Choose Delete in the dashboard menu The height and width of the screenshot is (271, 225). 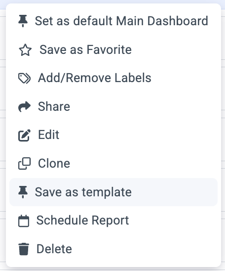pyautogui.click(x=113, y=249)
